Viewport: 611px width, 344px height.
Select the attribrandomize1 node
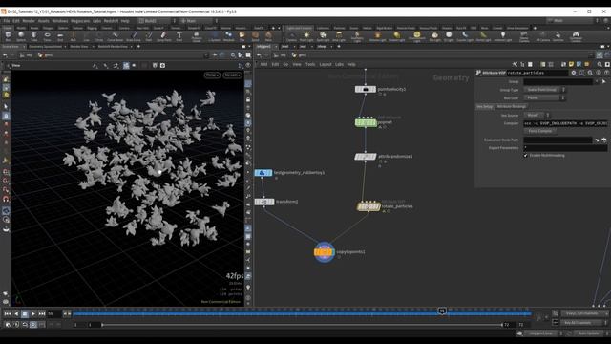(x=366, y=157)
